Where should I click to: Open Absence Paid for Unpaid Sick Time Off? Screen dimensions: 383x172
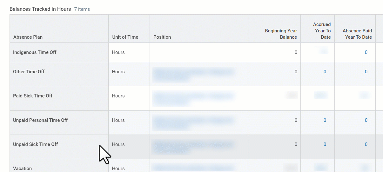tap(366, 144)
